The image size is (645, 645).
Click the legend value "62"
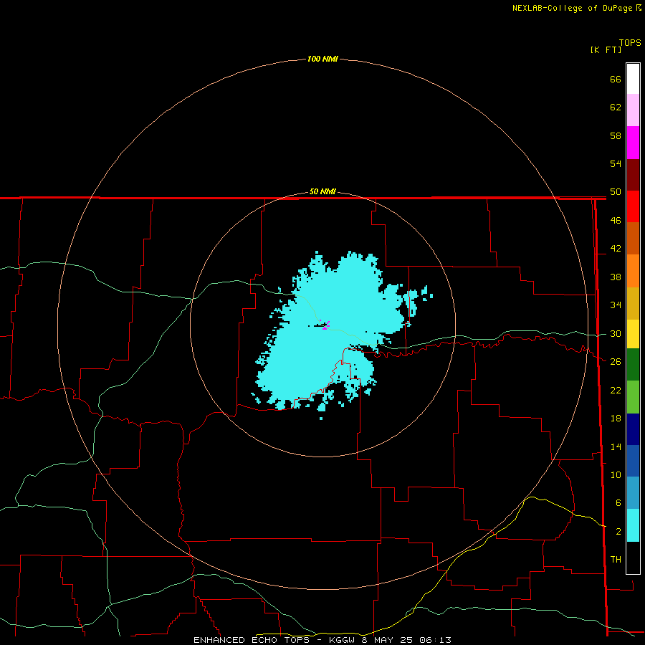click(616, 107)
